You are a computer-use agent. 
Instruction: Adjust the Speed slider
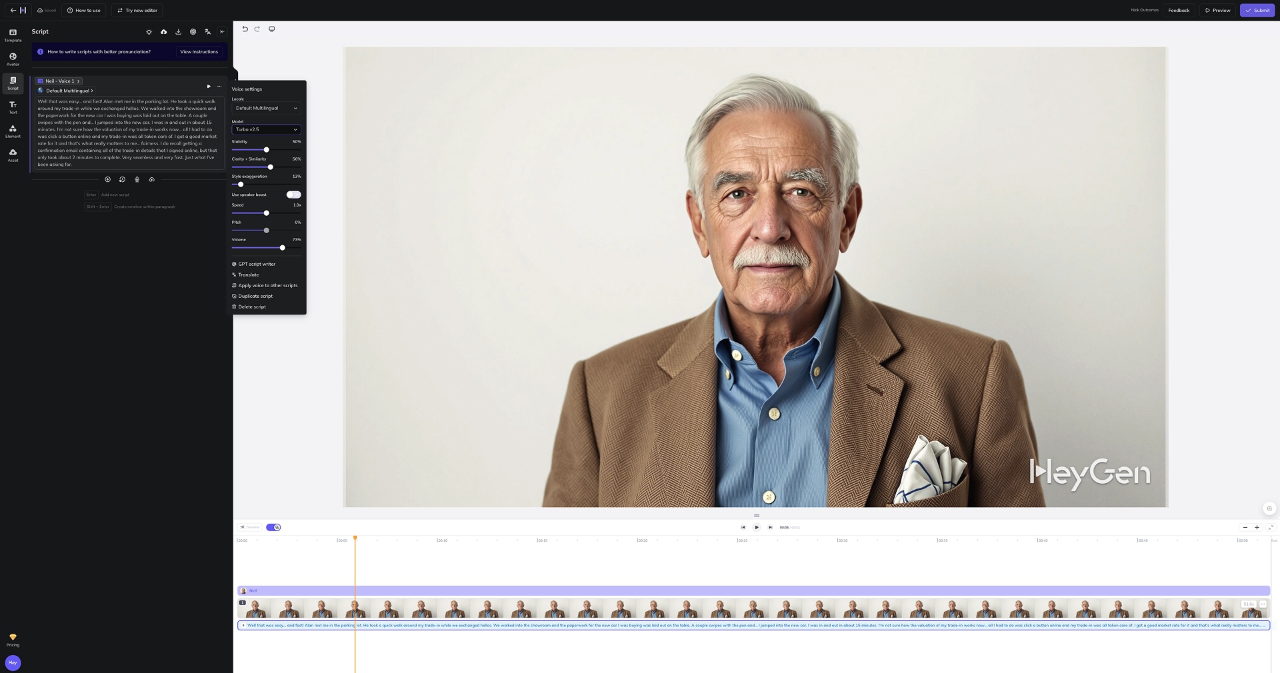(x=266, y=213)
